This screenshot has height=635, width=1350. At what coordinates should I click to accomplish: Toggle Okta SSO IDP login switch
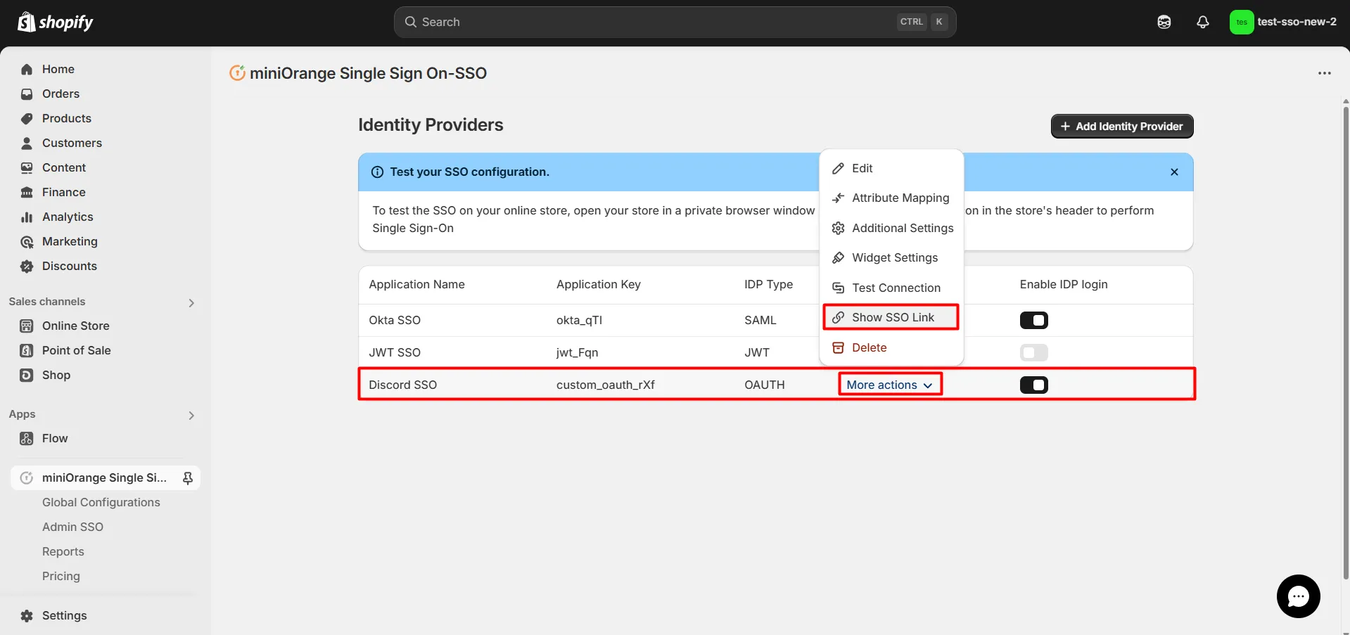click(1033, 321)
